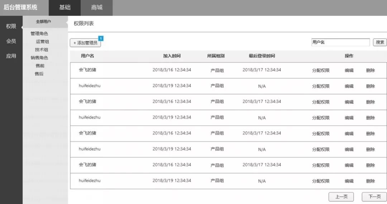Click username huifeidezhu in the second row
387x204 pixels.
pos(90,86)
